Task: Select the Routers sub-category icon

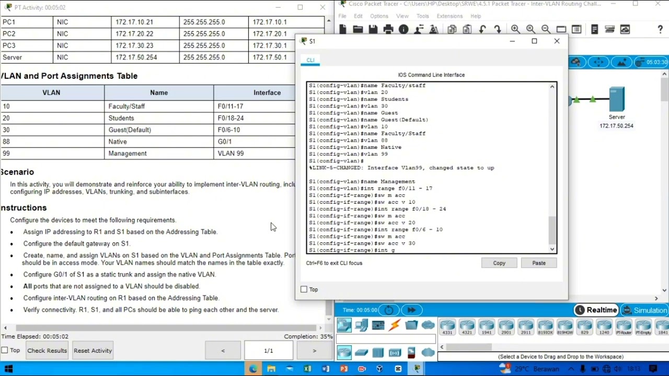Action: [344, 353]
